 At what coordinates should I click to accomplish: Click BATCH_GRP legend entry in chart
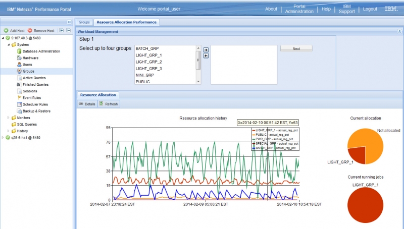(x=274, y=148)
